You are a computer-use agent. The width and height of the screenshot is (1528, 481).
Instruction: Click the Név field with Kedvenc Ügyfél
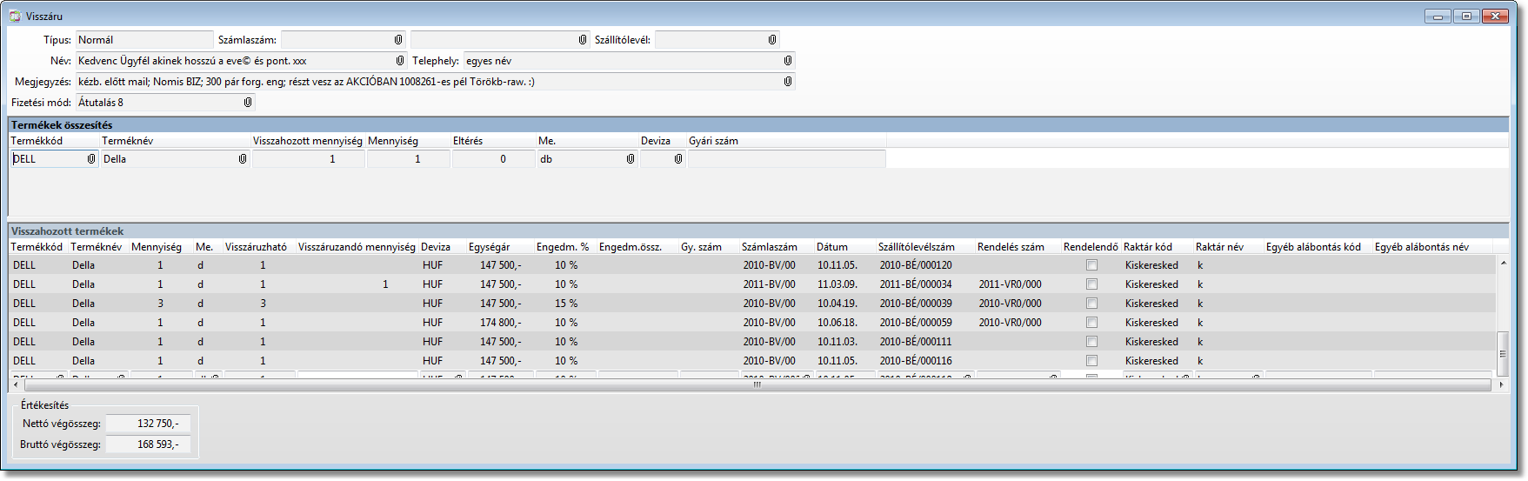tap(241, 61)
